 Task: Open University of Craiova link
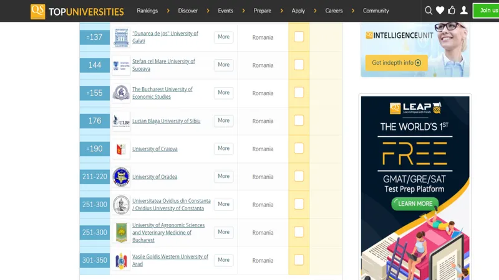(x=155, y=149)
